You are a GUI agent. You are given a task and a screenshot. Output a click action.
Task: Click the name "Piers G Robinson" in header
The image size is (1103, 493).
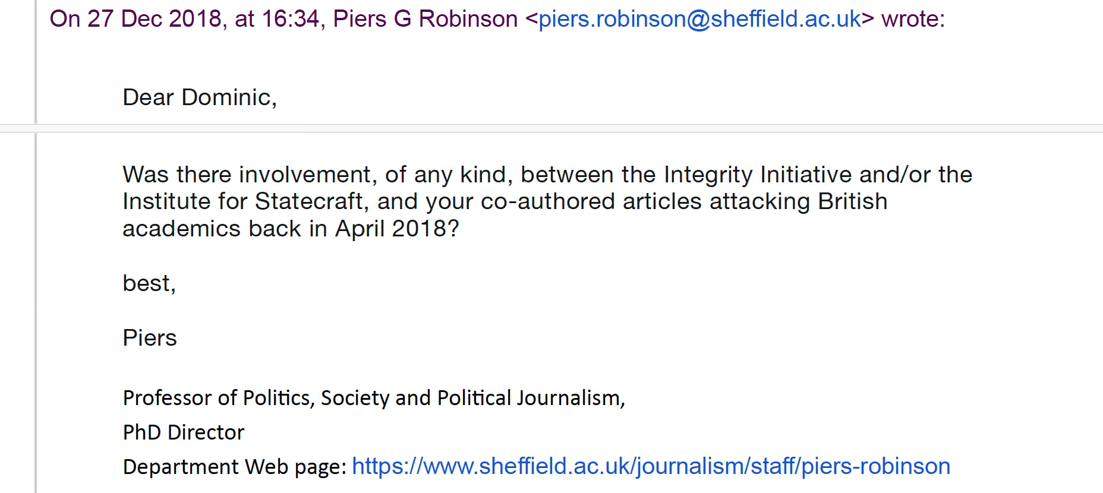tap(426, 19)
